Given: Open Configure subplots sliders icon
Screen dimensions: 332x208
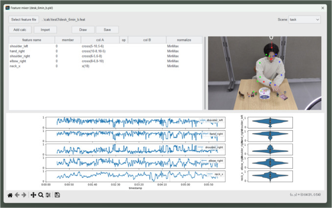Looking at the screenshot, I should point(48,195).
